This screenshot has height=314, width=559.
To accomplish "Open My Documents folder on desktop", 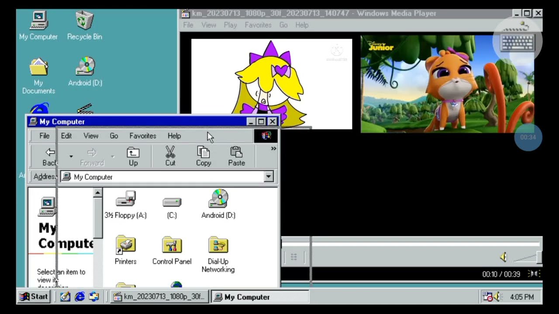I will pos(38,75).
